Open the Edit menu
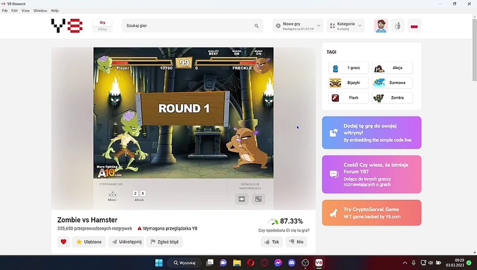The height and width of the screenshot is (270, 477). 14,11
